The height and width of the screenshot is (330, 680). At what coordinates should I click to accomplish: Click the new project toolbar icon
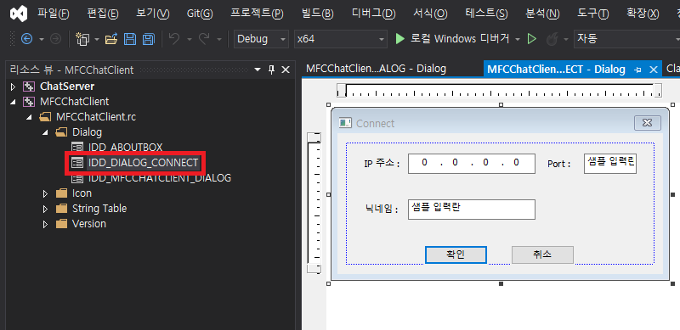point(82,39)
